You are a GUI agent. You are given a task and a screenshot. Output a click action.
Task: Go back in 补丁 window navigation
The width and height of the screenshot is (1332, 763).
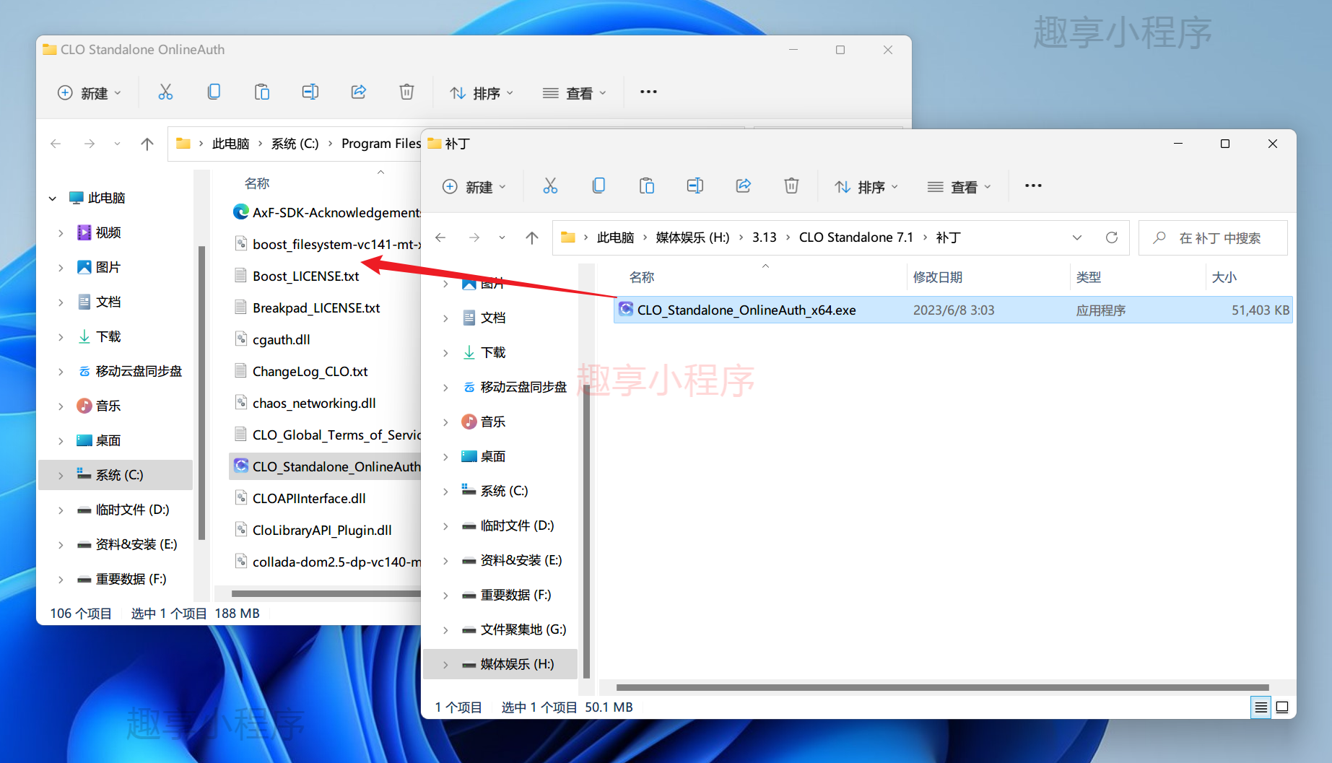440,237
